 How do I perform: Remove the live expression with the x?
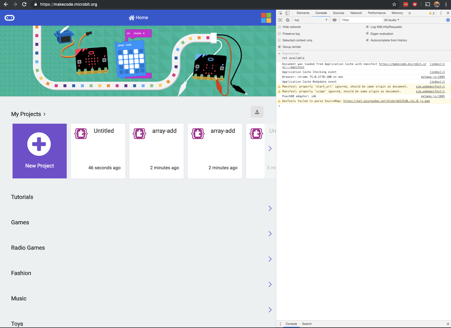[x=279, y=54]
